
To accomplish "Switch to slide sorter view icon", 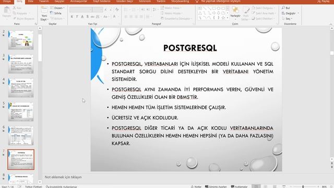I will pos(266,186).
